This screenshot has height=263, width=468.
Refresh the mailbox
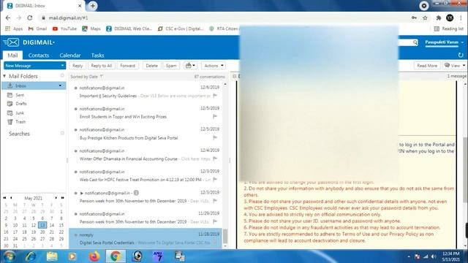click(x=461, y=55)
